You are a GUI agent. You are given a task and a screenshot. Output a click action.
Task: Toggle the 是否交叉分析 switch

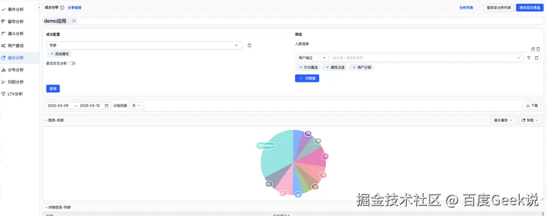click(x=72, y=63)
